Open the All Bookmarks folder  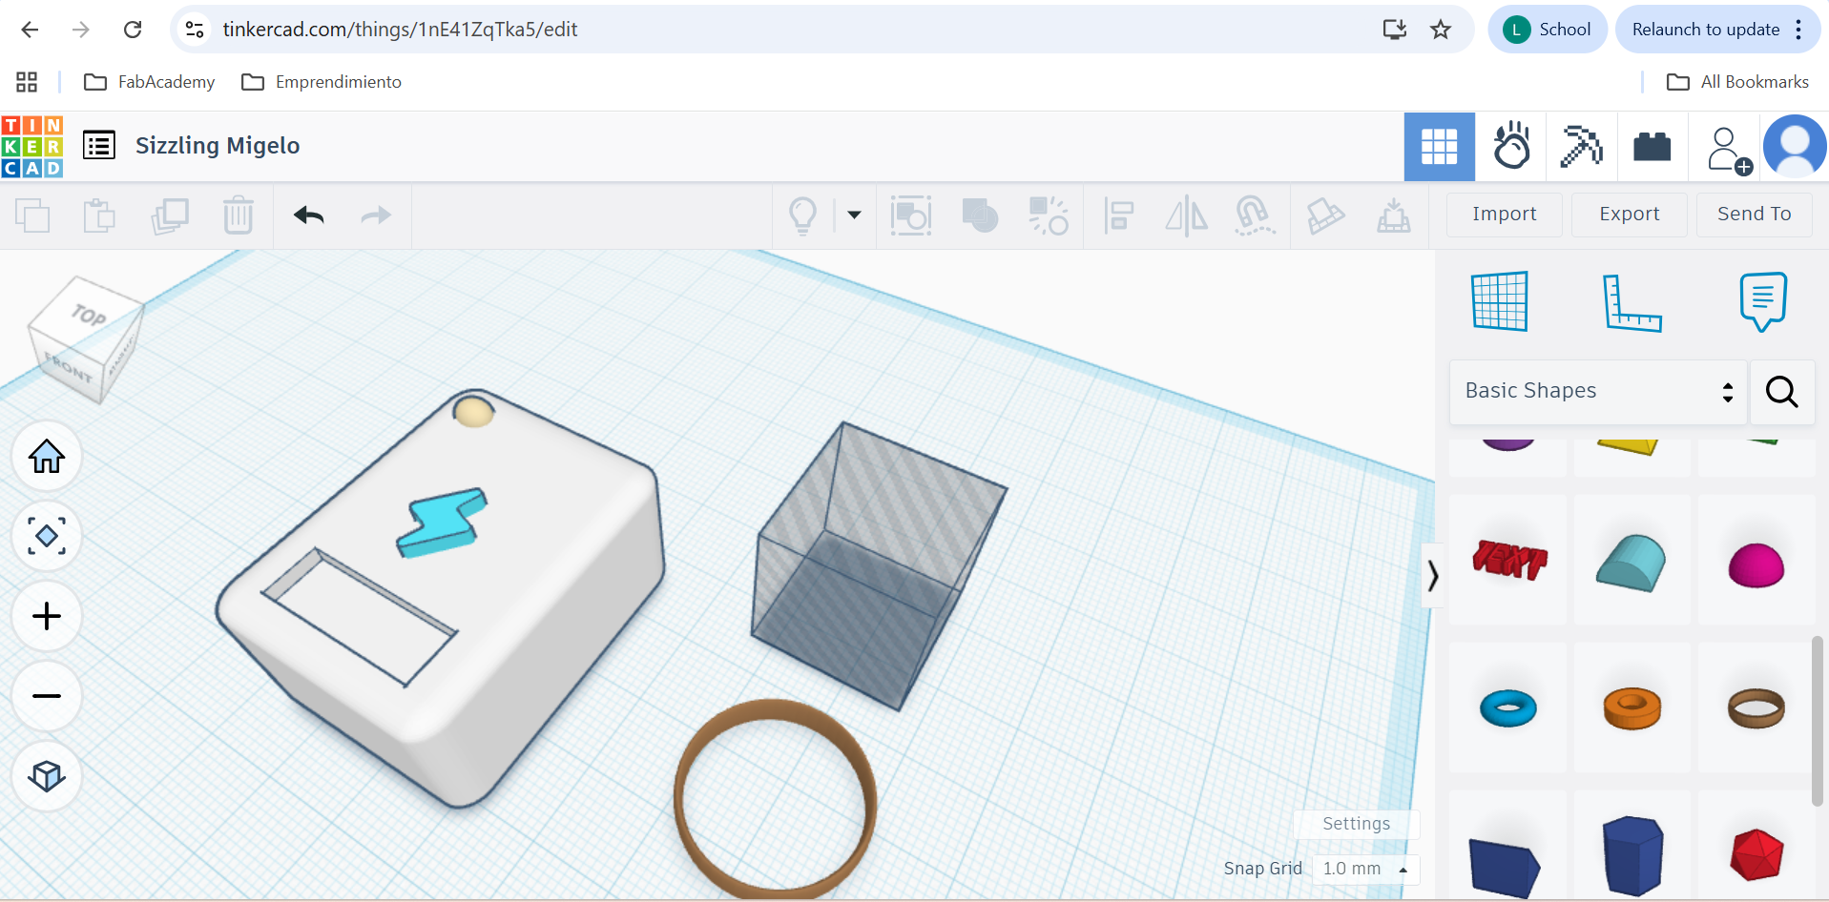[x=1737, y=82]
